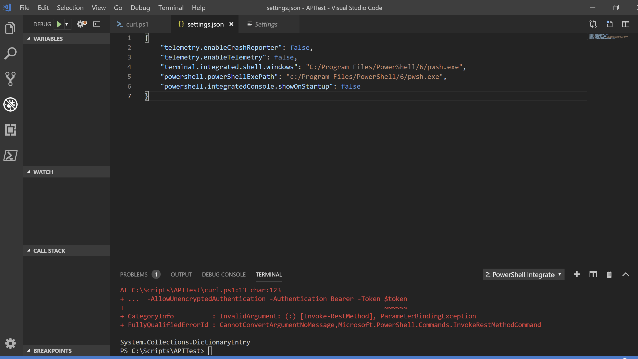This screenshot has width=638, height=359.
Task: Click the terminal prompt PS C:\Scripts\APITest>
Action: (162, 351)
